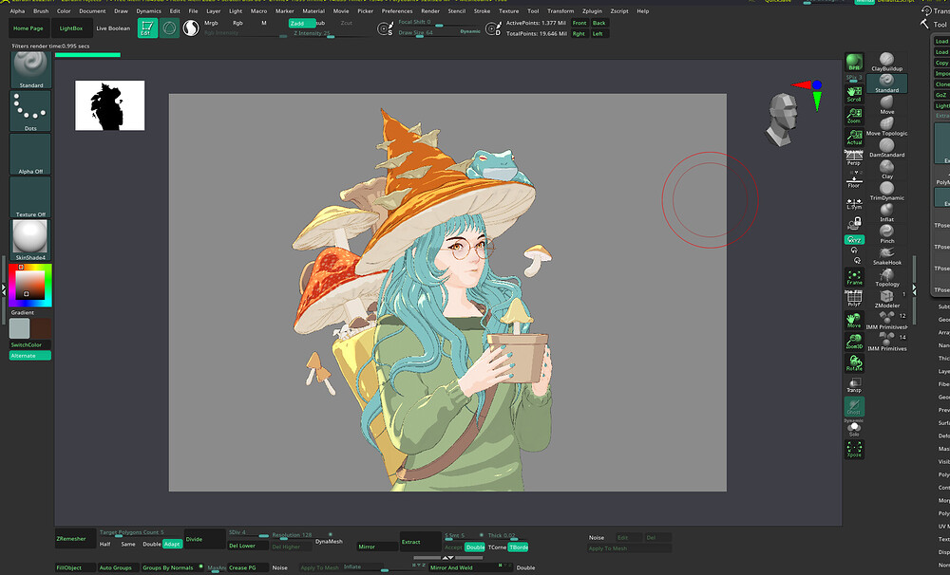
Task: Open the Material menu
Action: [313, 10]
